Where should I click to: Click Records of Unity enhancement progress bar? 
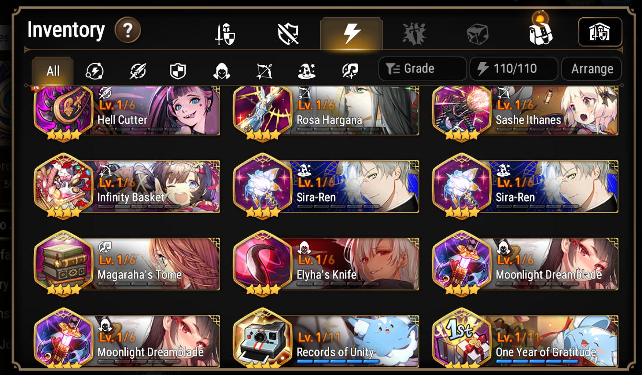338,362
